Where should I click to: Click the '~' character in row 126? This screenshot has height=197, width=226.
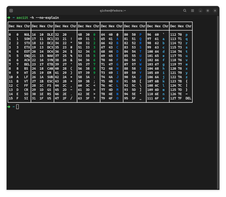[x=186, y=94]
